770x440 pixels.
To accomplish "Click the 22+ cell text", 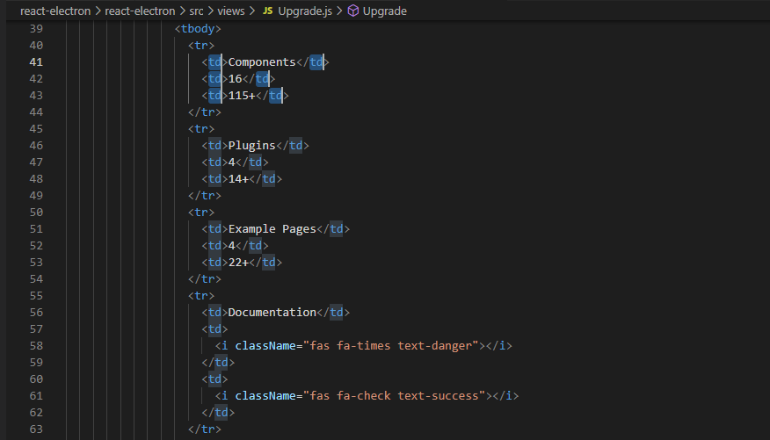I will pos(238,263).
